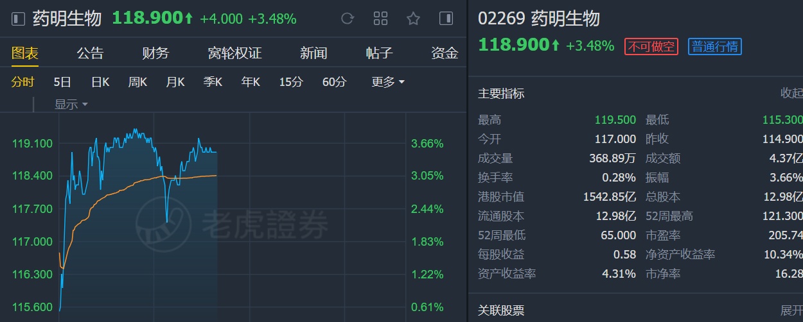Open the 显示 display dropdown
The image size is (803, 322).
coord(71,105)
